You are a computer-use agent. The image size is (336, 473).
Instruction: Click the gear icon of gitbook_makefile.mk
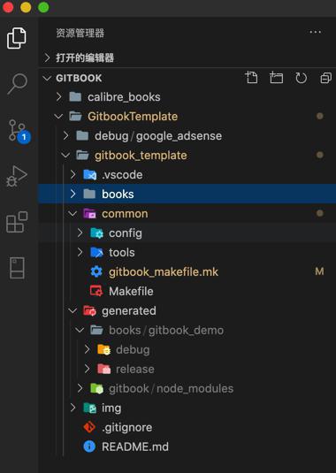coord(96,271)
